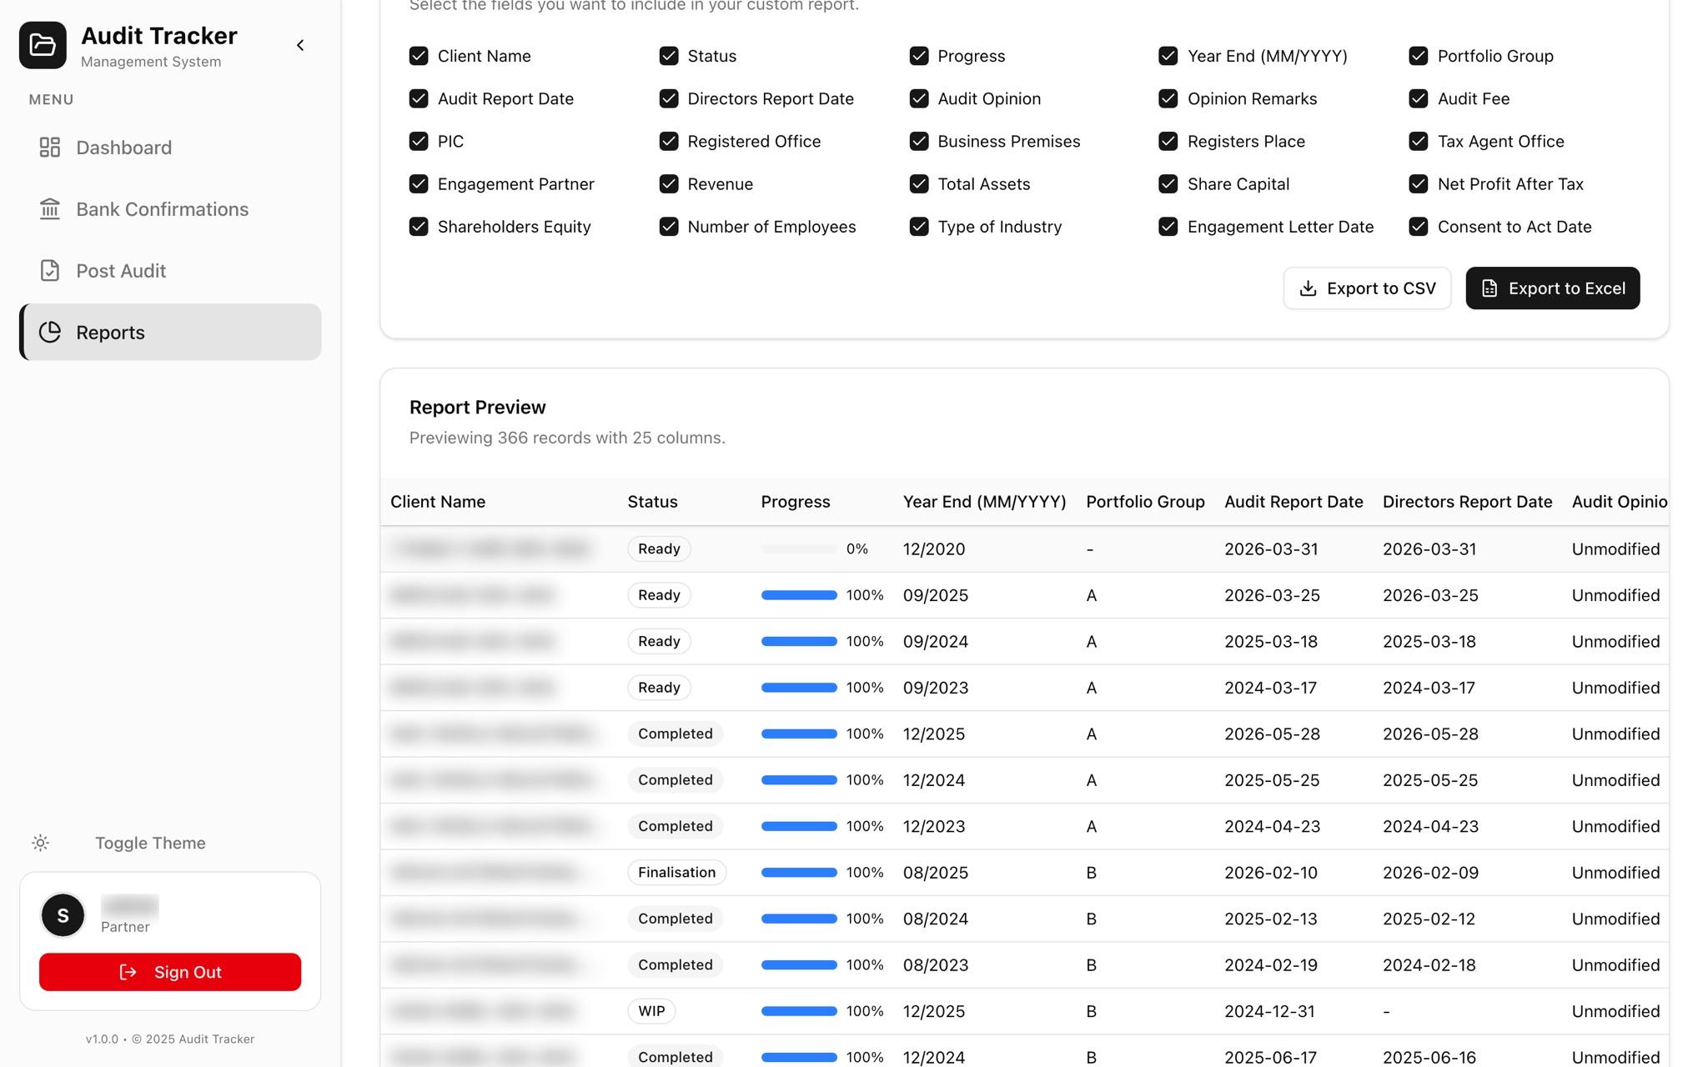
Task: Click the Audit Tracker folder logo icon
Action: tap(43, 45)
